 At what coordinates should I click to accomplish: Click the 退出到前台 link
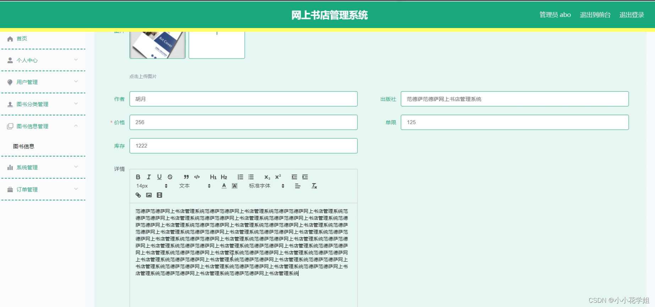coord(595,15)
